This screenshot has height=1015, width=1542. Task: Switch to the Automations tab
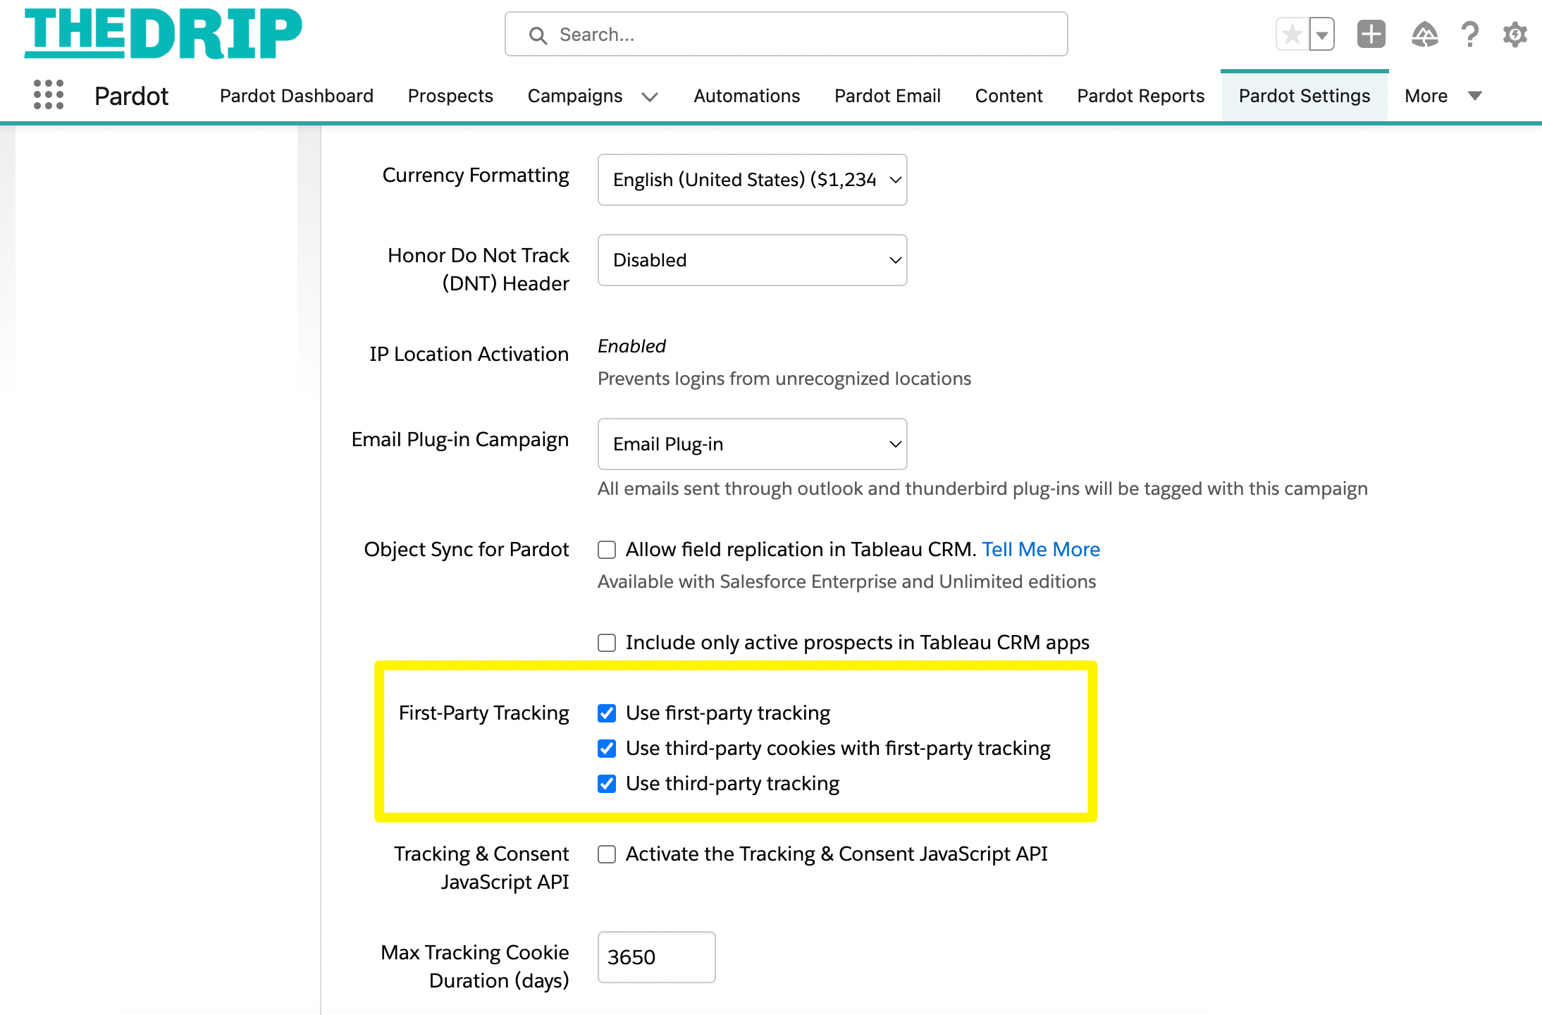(x=747, y=96)
